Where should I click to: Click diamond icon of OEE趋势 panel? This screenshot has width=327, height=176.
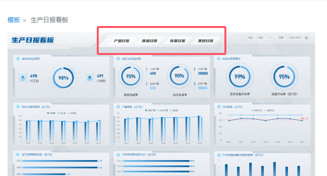219,107
